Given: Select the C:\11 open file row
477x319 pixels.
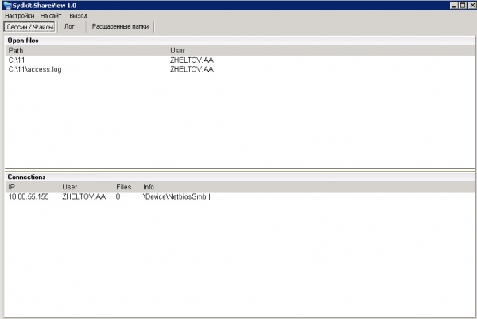Looking at the screenshot, I should point(240,60).
